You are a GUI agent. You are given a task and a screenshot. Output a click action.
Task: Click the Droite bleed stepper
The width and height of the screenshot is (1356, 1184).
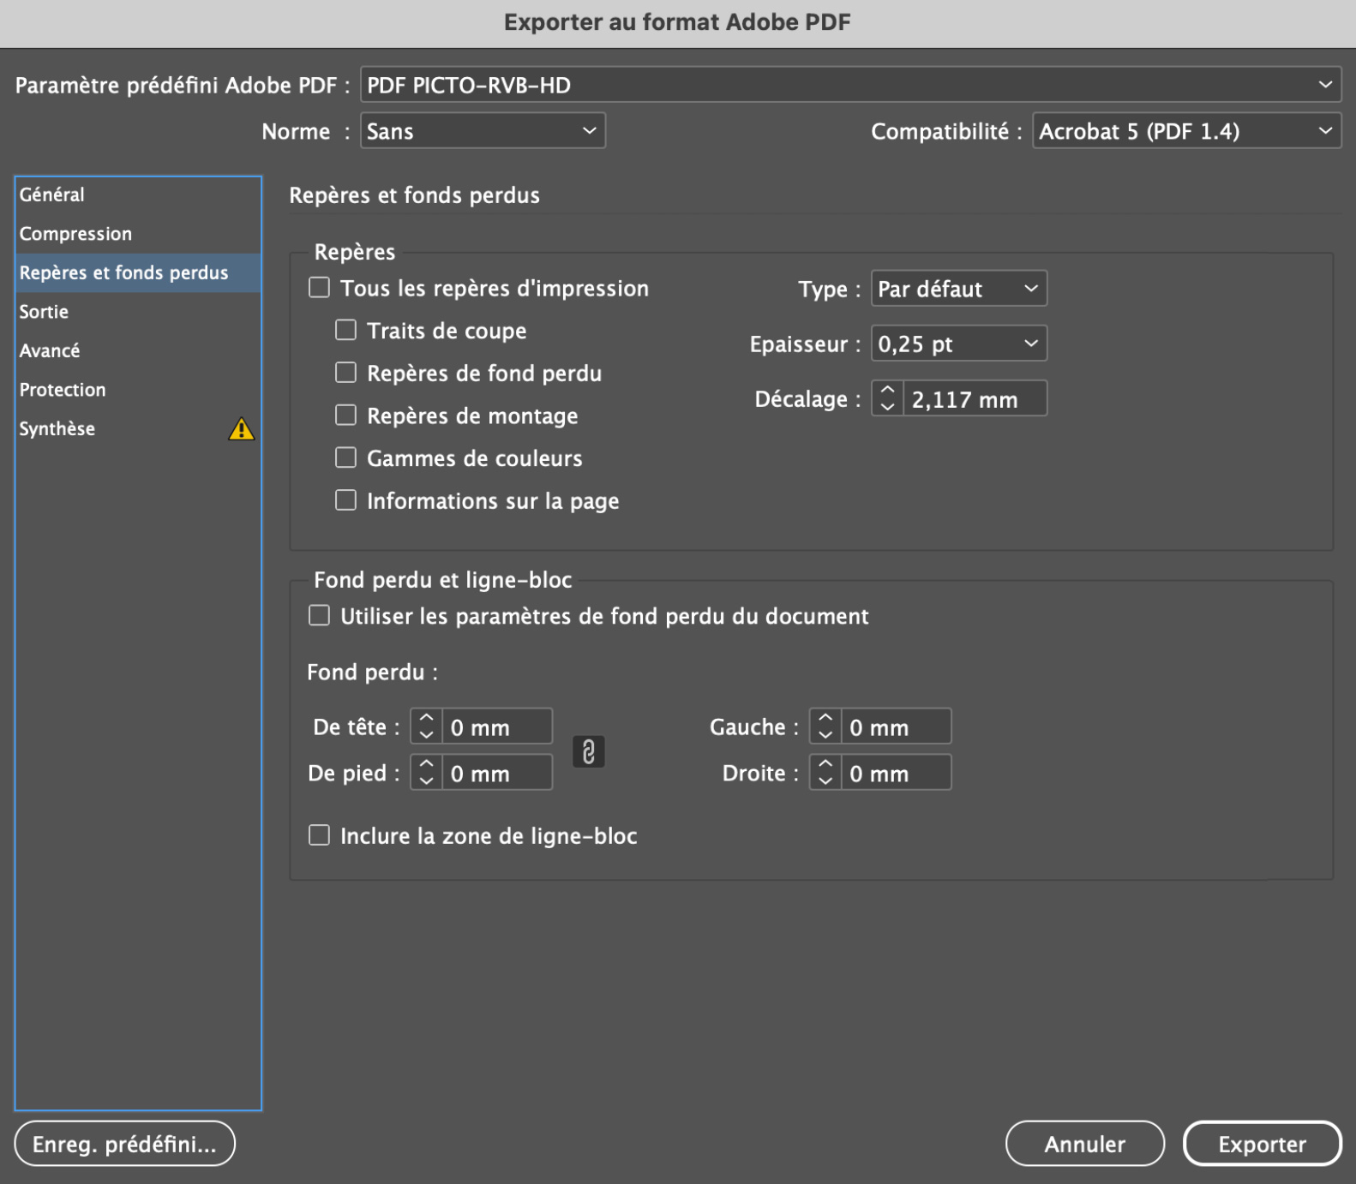[825, 773]
